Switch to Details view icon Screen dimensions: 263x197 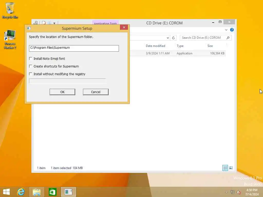225,168
